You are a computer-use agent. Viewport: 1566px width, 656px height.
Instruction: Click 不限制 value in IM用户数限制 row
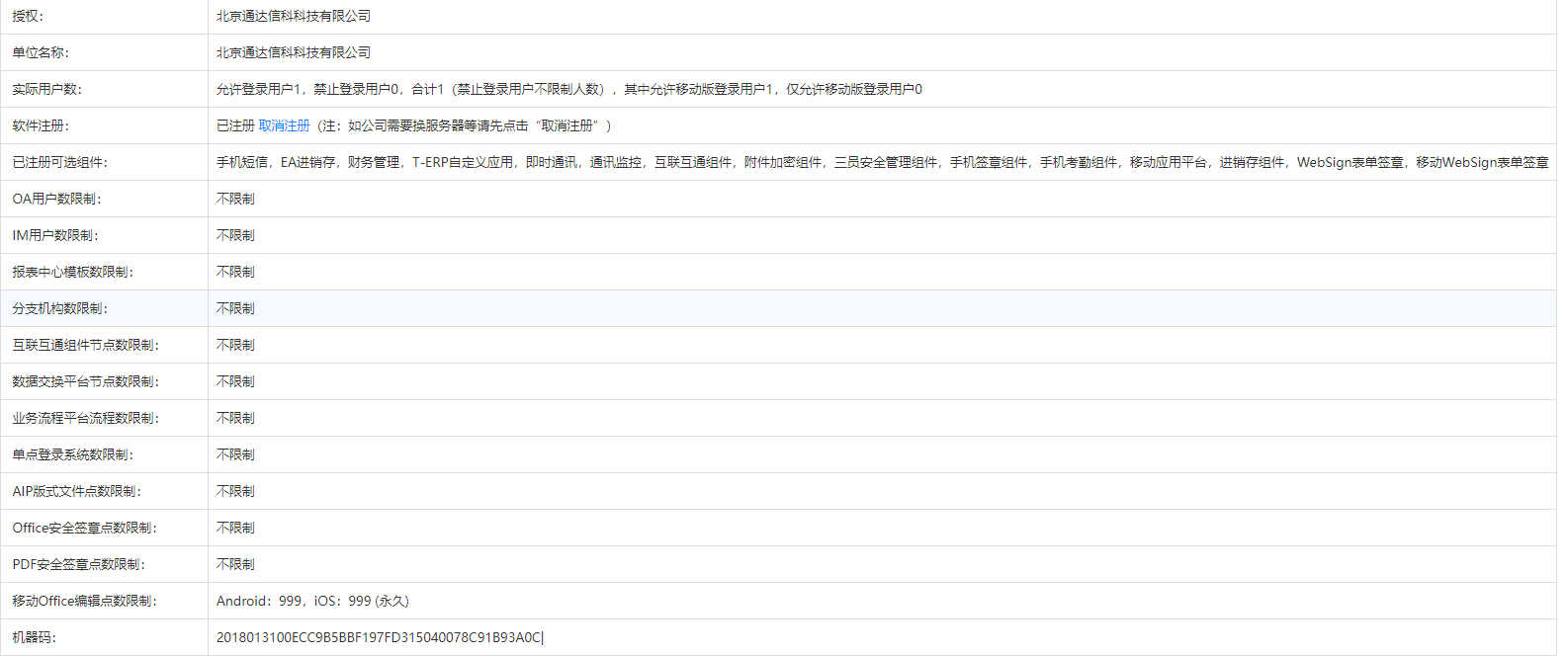235,235
